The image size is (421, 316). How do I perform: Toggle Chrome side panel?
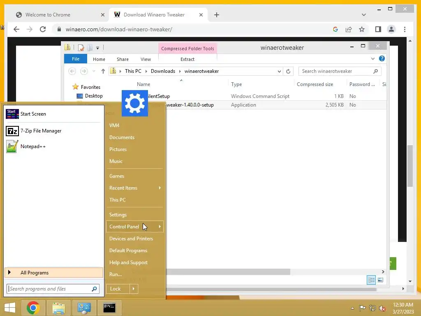[x=378, y=29]
